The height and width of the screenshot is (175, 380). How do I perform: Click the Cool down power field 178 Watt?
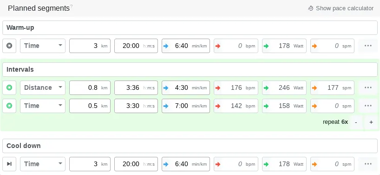(284, 164)
